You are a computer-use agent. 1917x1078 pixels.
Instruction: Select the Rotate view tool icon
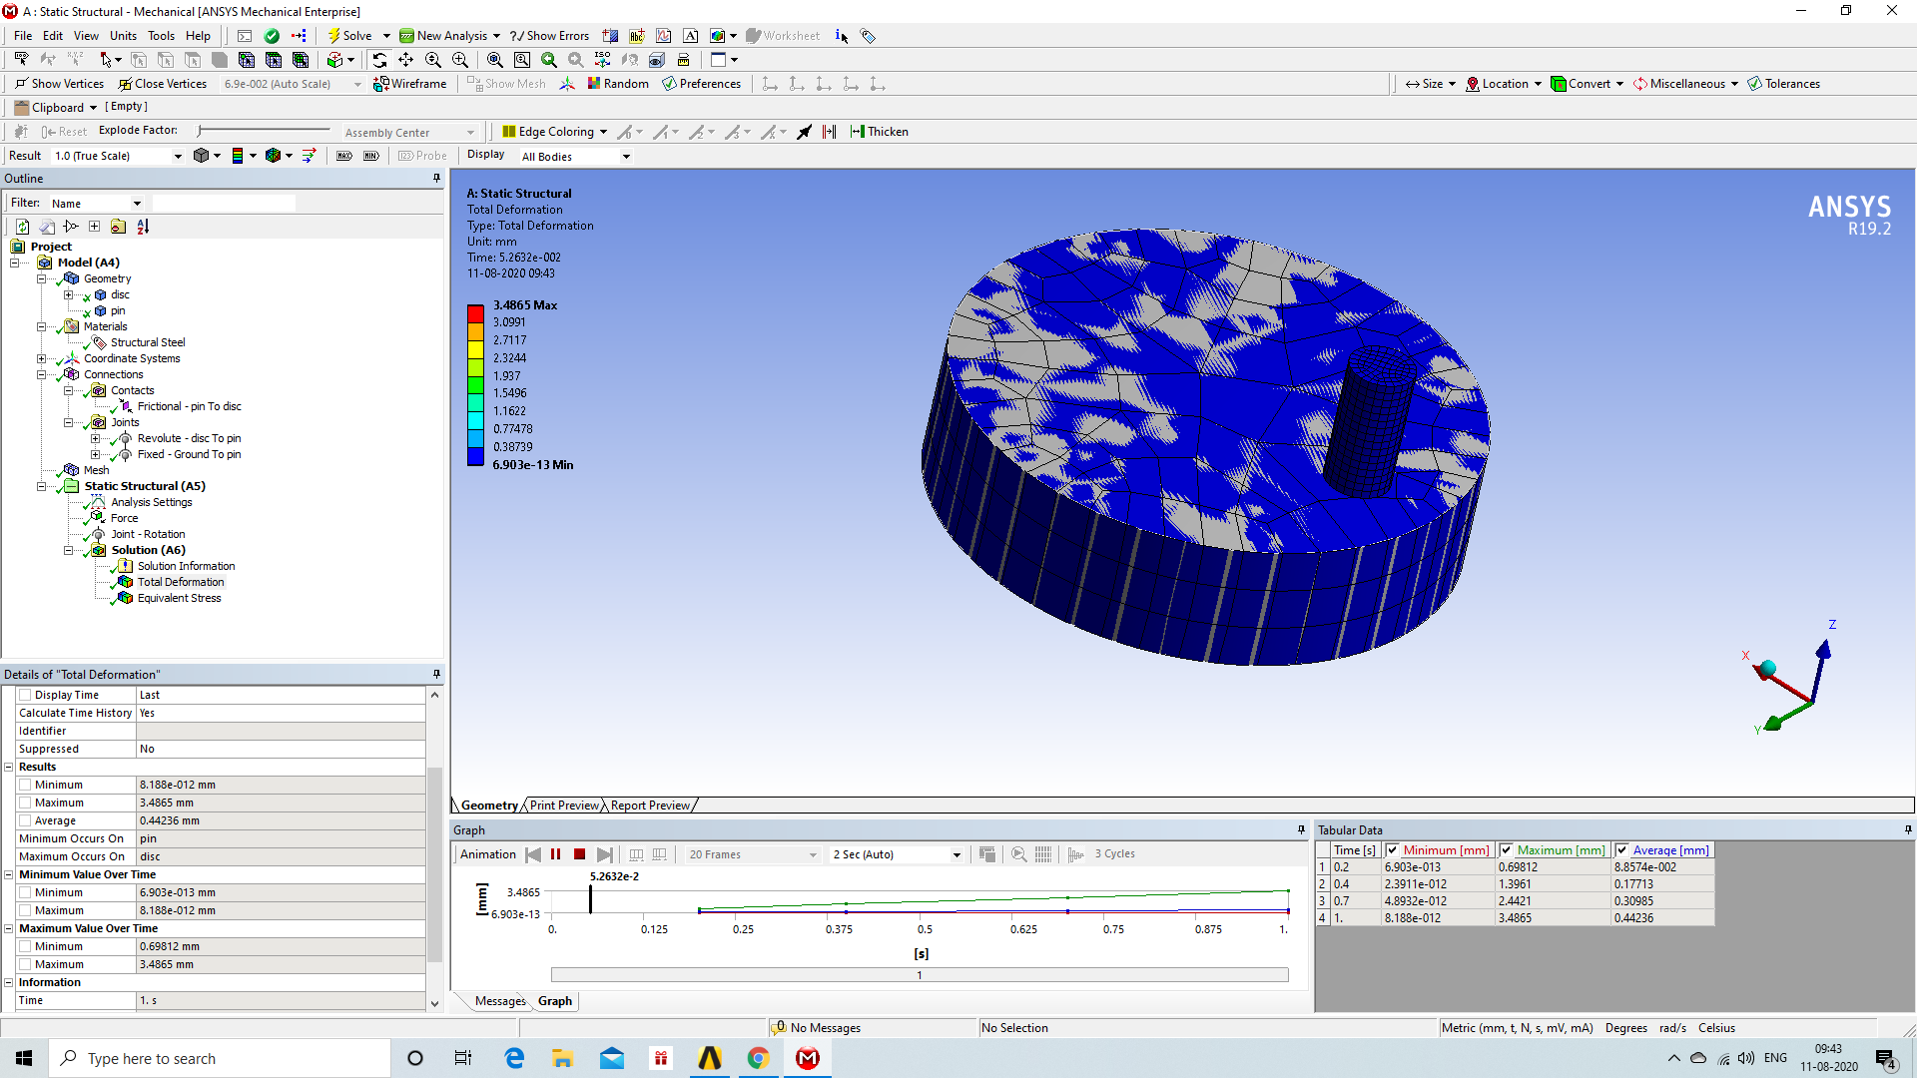point(379,60)
